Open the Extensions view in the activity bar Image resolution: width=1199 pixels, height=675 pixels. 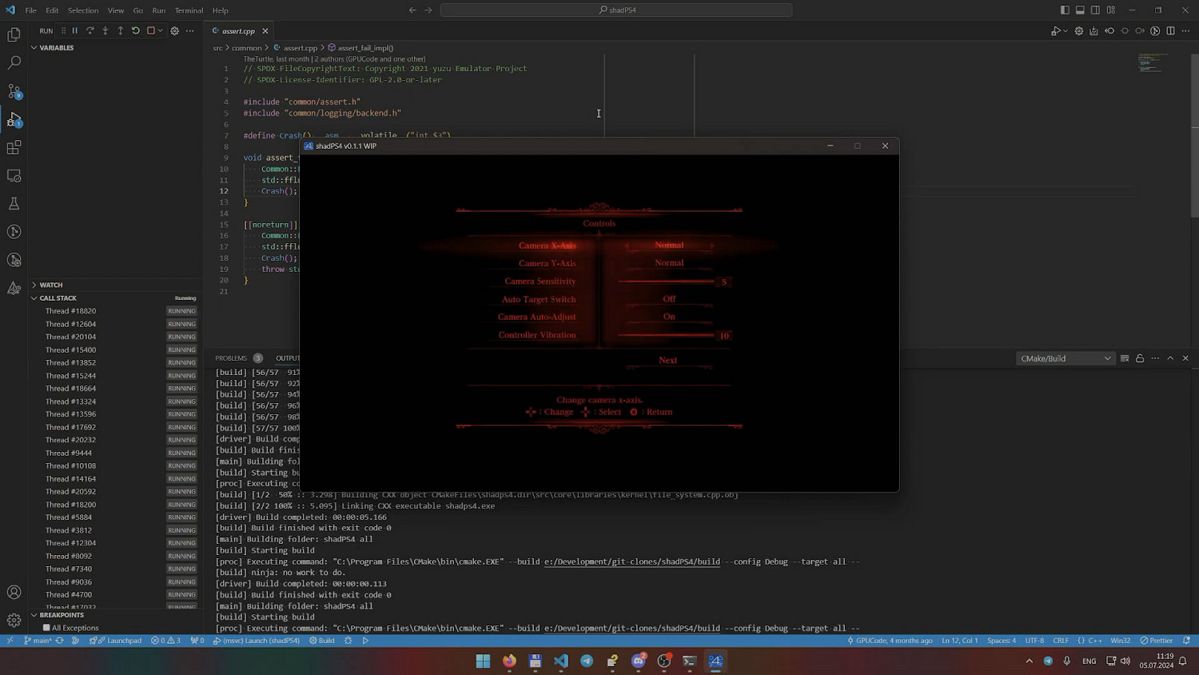point(14,148)
